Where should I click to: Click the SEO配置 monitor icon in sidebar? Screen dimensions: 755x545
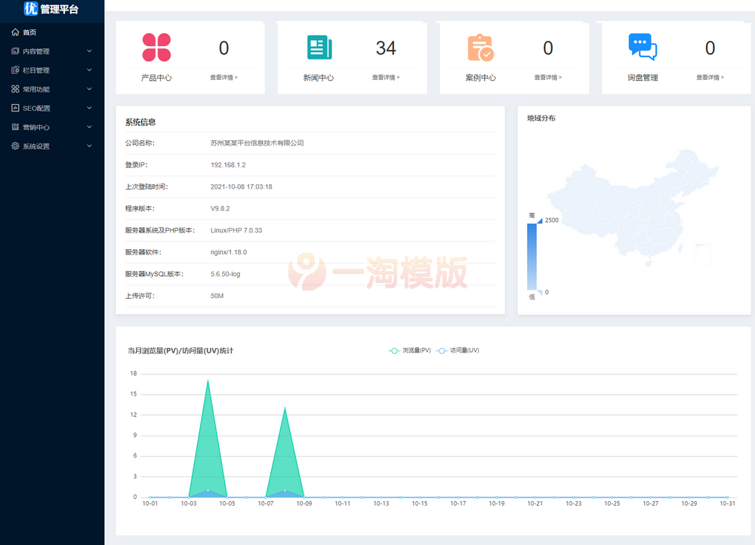tap(16, 108)
